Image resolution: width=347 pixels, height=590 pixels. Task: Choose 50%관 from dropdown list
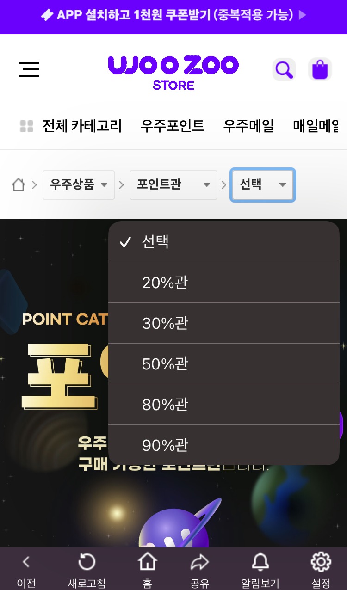(224, 364)
